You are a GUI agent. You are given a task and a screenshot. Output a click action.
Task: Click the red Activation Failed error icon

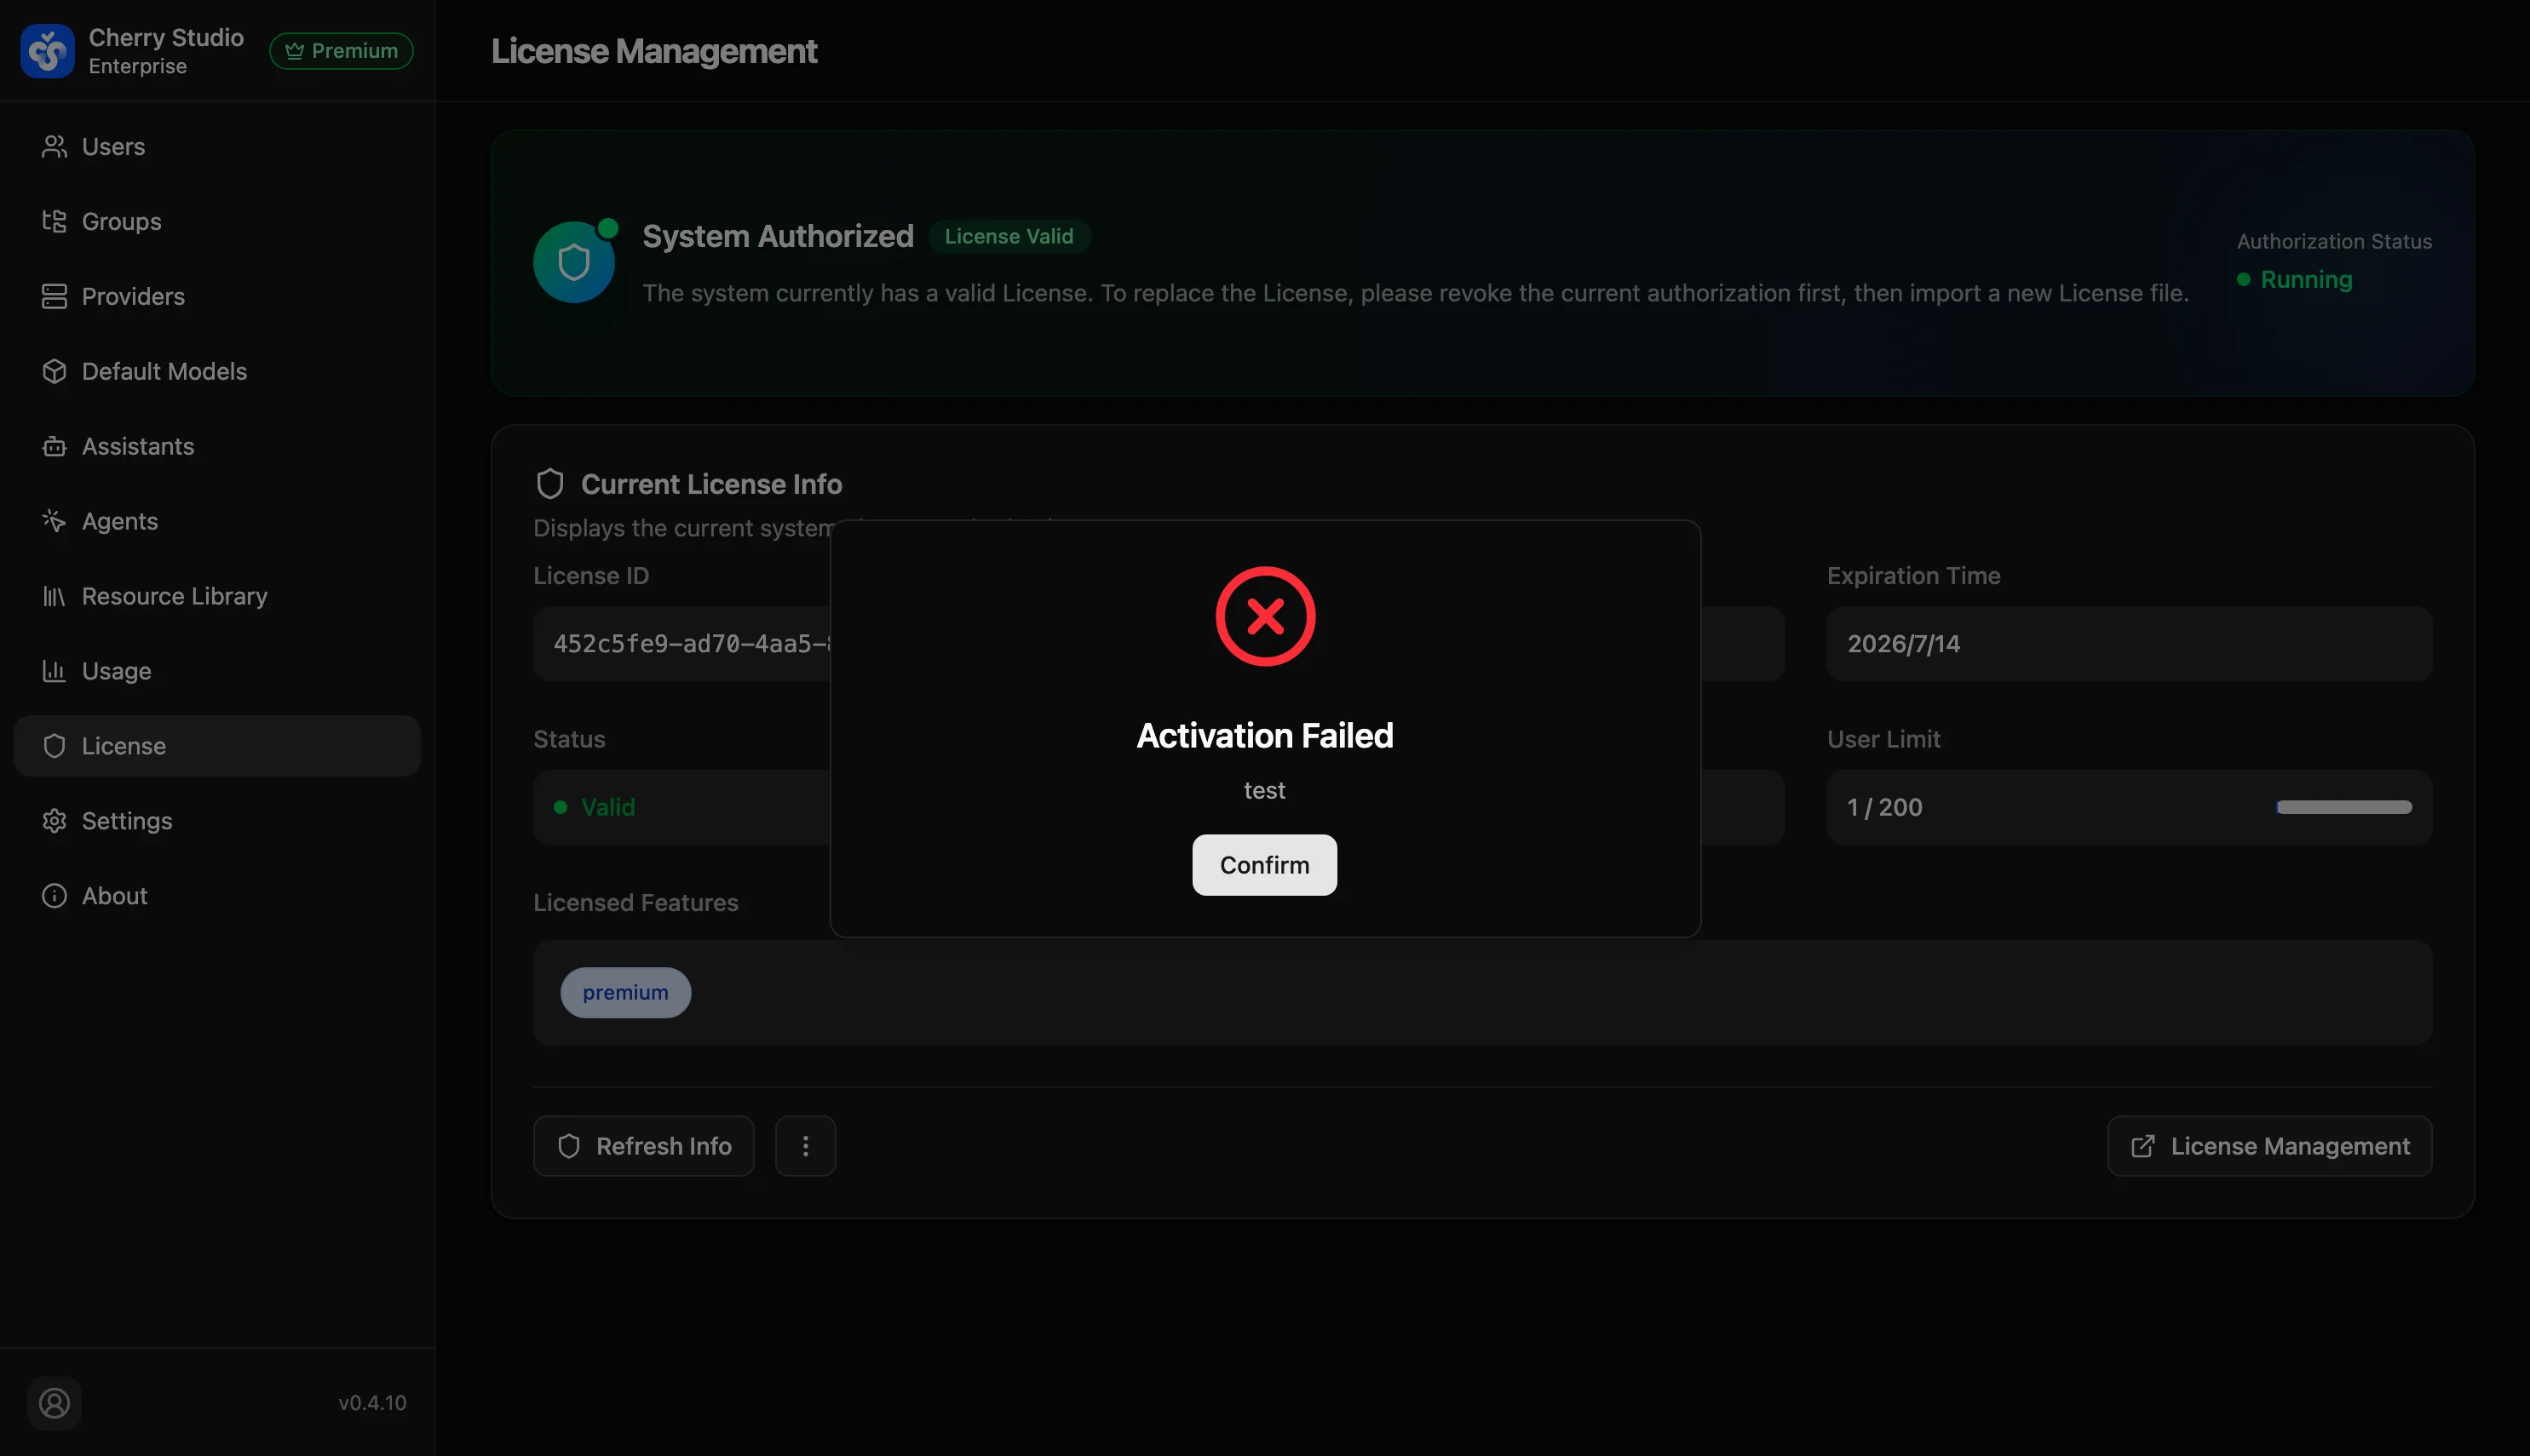(x=1266, y=616)
